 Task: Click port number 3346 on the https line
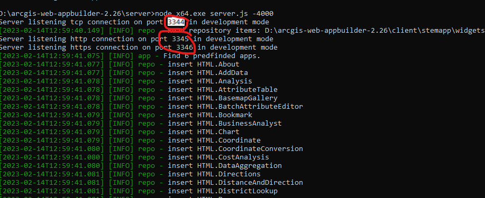[x=185, y=48]
